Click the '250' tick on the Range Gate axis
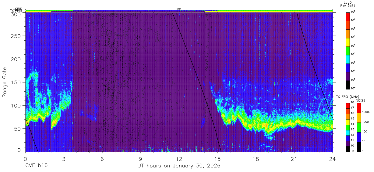The height and width of the screenshot is (172, 374). [16, 36]
